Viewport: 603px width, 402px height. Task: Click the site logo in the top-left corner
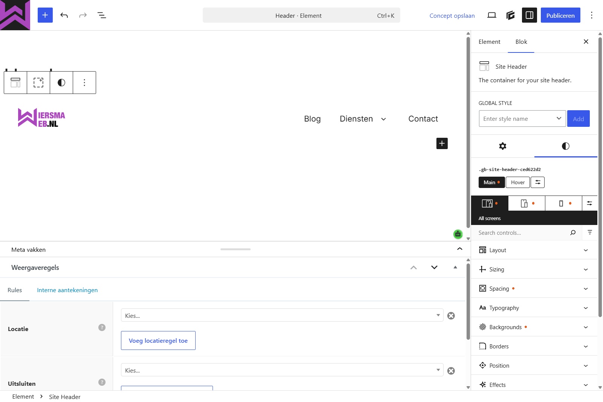click(x=15, y=15)
